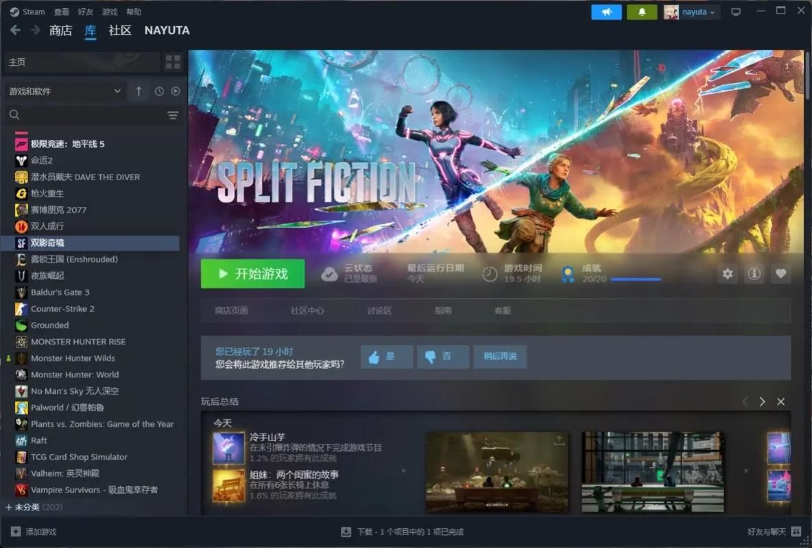Close the 玩后总结 section
Viewport: 812px width, 548px height.
[781, 401]
